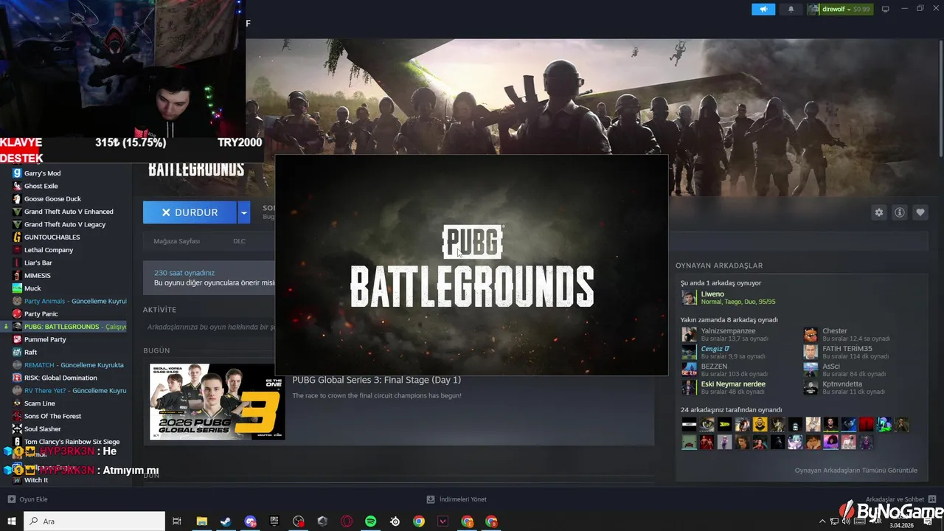Open File Explorer from taskbar
This screenshot has width=944, height=531.
pos(201,521)
